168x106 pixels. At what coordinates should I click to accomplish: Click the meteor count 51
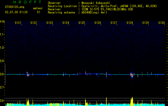pyautogui.click(x=39, y=12)
